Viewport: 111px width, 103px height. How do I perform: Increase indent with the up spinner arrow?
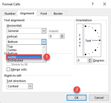(62, 35)
